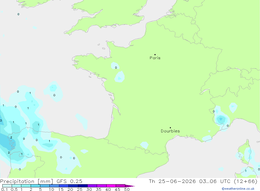Screen dimensions: 260x191
Task: Pick the 25–30 mm legend swatch
Action: [x=83, y=186]
